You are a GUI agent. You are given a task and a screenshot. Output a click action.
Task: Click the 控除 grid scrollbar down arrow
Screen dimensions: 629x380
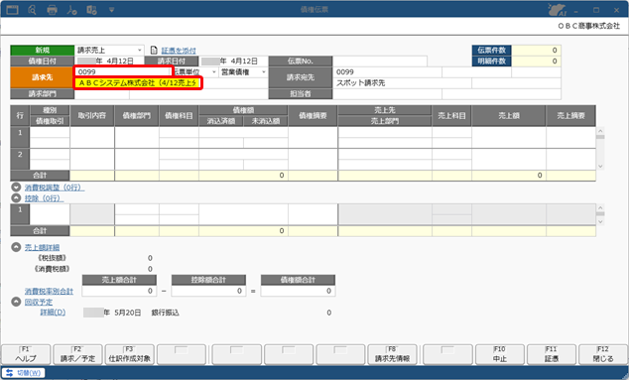pyautogui.click(x=600, y=222)
